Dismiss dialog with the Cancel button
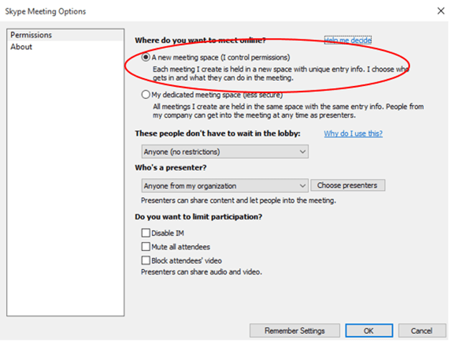 [x=421, y=330]
